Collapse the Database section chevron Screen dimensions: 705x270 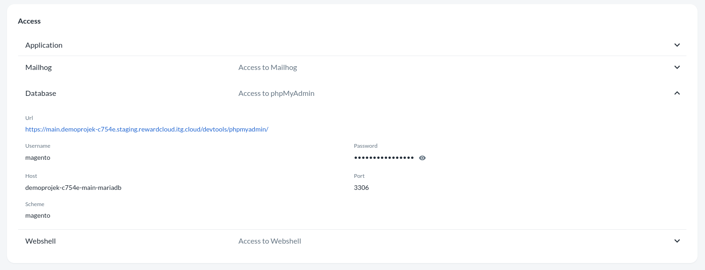point(677,93)
